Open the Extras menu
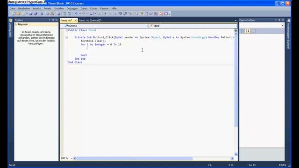The image size is (299, 168). pyautogui.click(x=93, y=8)
